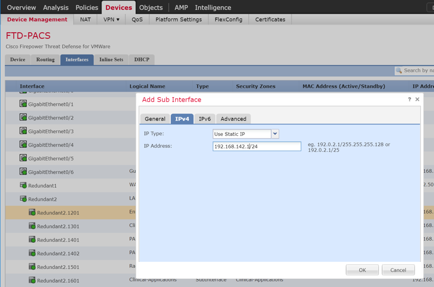This screenshot has height=287, width=434.
Task: Click the Redundant2.1301 subinterface icon
Action: 32,226
